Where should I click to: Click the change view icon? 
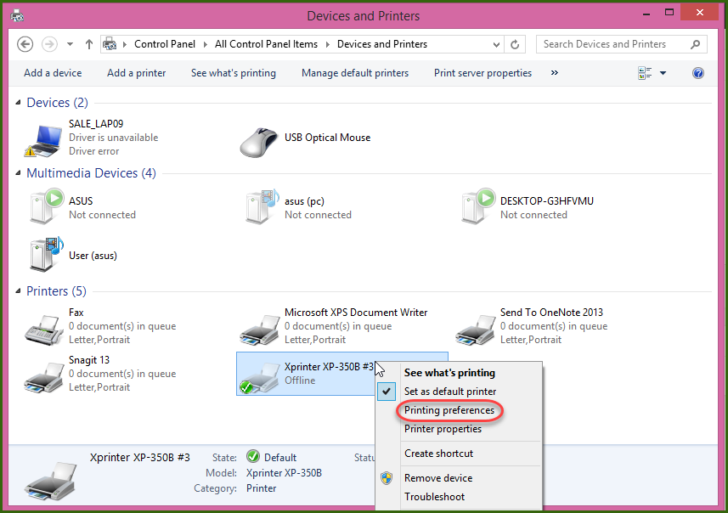click(x=645, y=73)
